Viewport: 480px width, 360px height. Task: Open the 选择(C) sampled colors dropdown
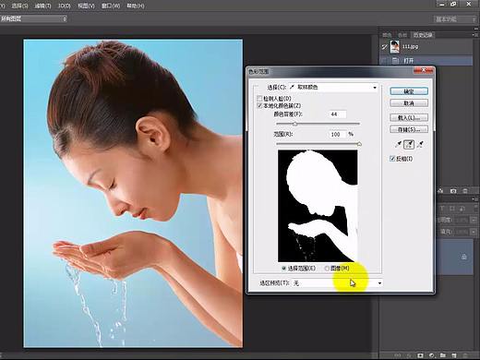pyautogui.click(x=333, y=88)
